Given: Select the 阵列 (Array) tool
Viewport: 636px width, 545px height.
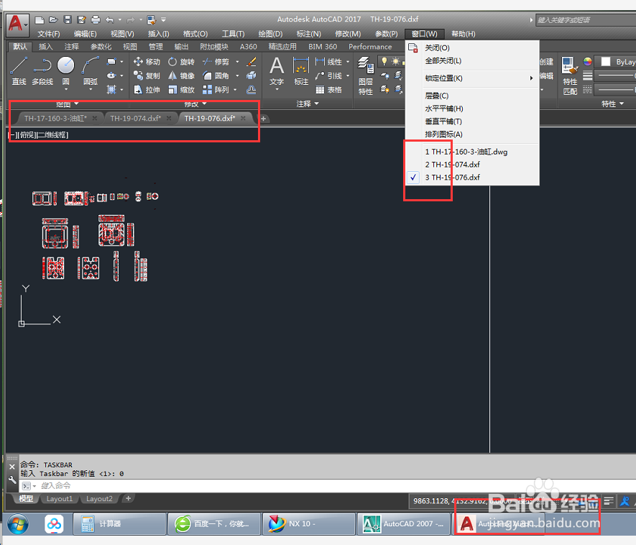Looking at the screenshot, I should [216, 90].
